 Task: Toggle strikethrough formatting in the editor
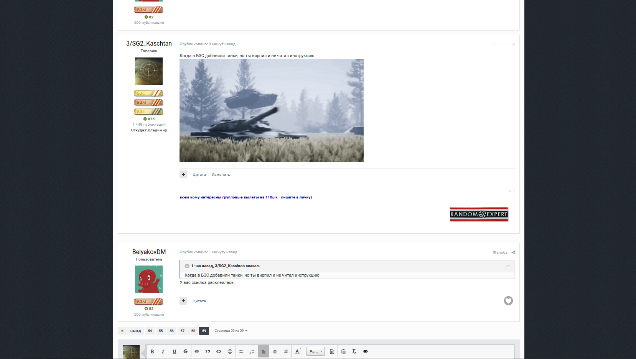click(185, 351)
